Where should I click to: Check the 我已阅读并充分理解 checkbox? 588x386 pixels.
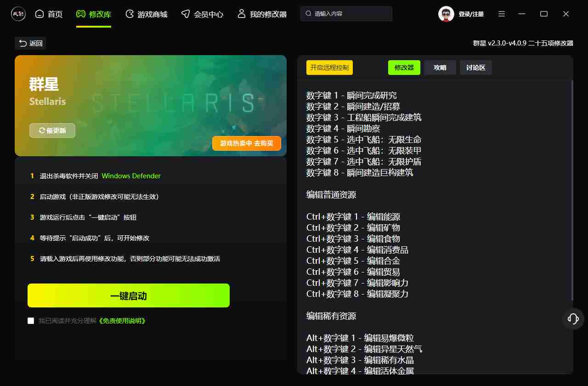[x=31, y=321]
